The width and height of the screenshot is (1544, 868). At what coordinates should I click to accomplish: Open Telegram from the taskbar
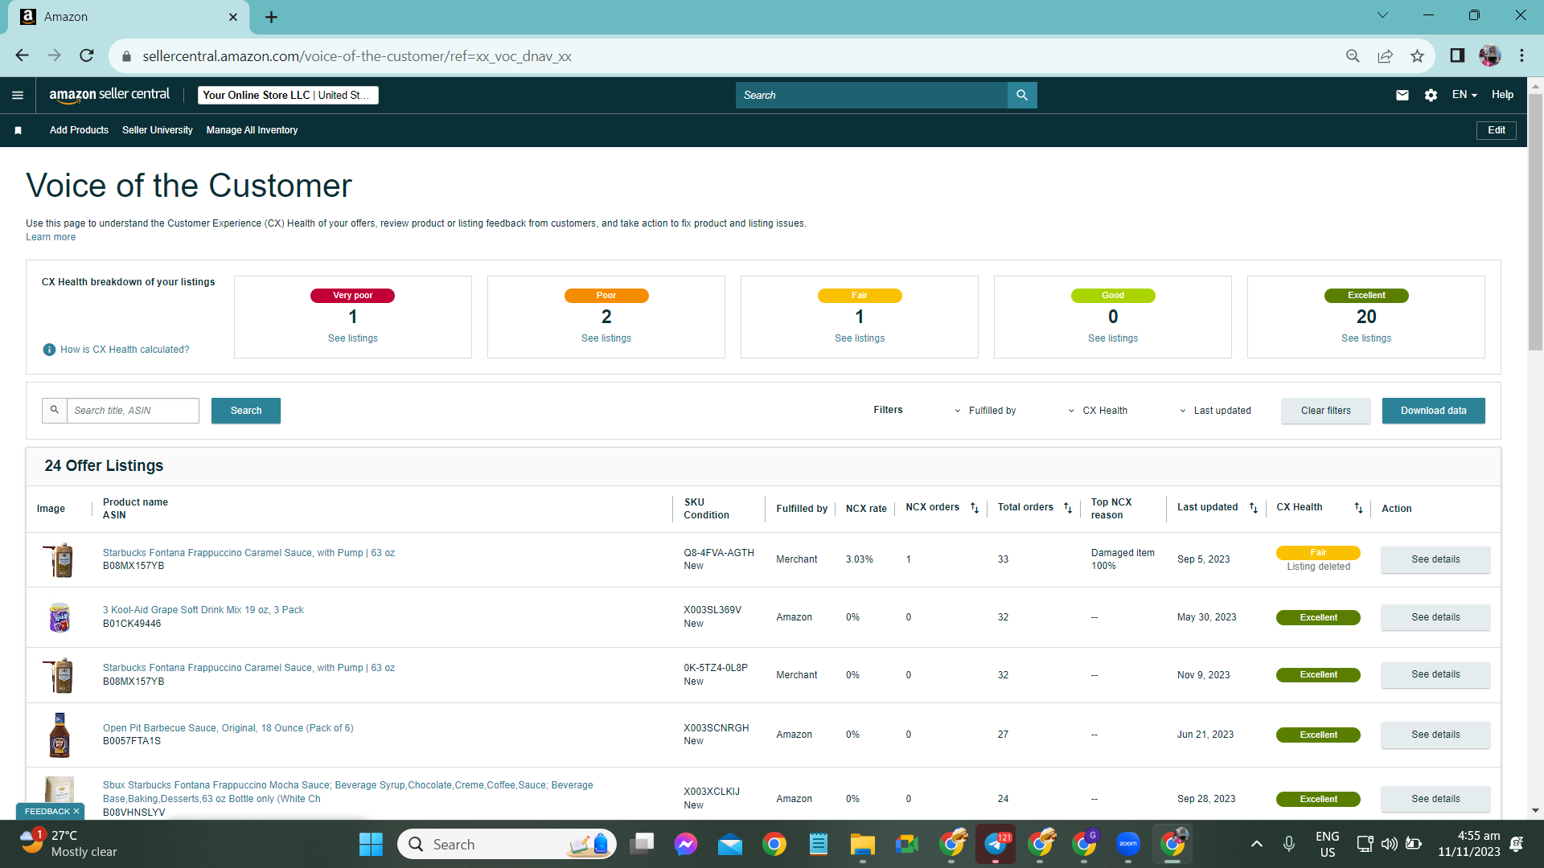tap(996, 844)
